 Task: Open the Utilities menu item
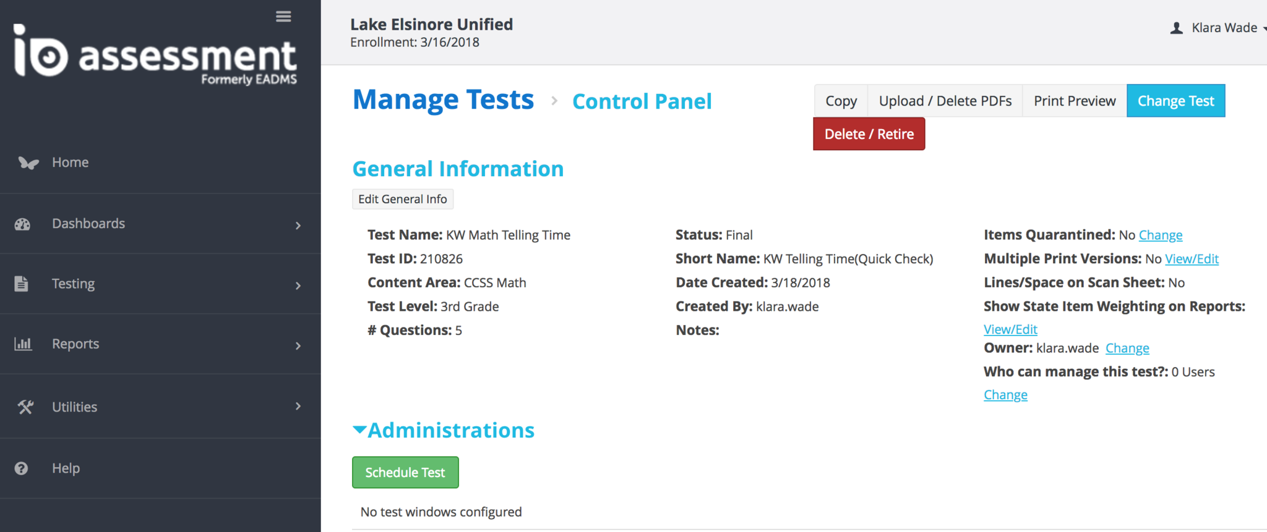click(74, 407)
